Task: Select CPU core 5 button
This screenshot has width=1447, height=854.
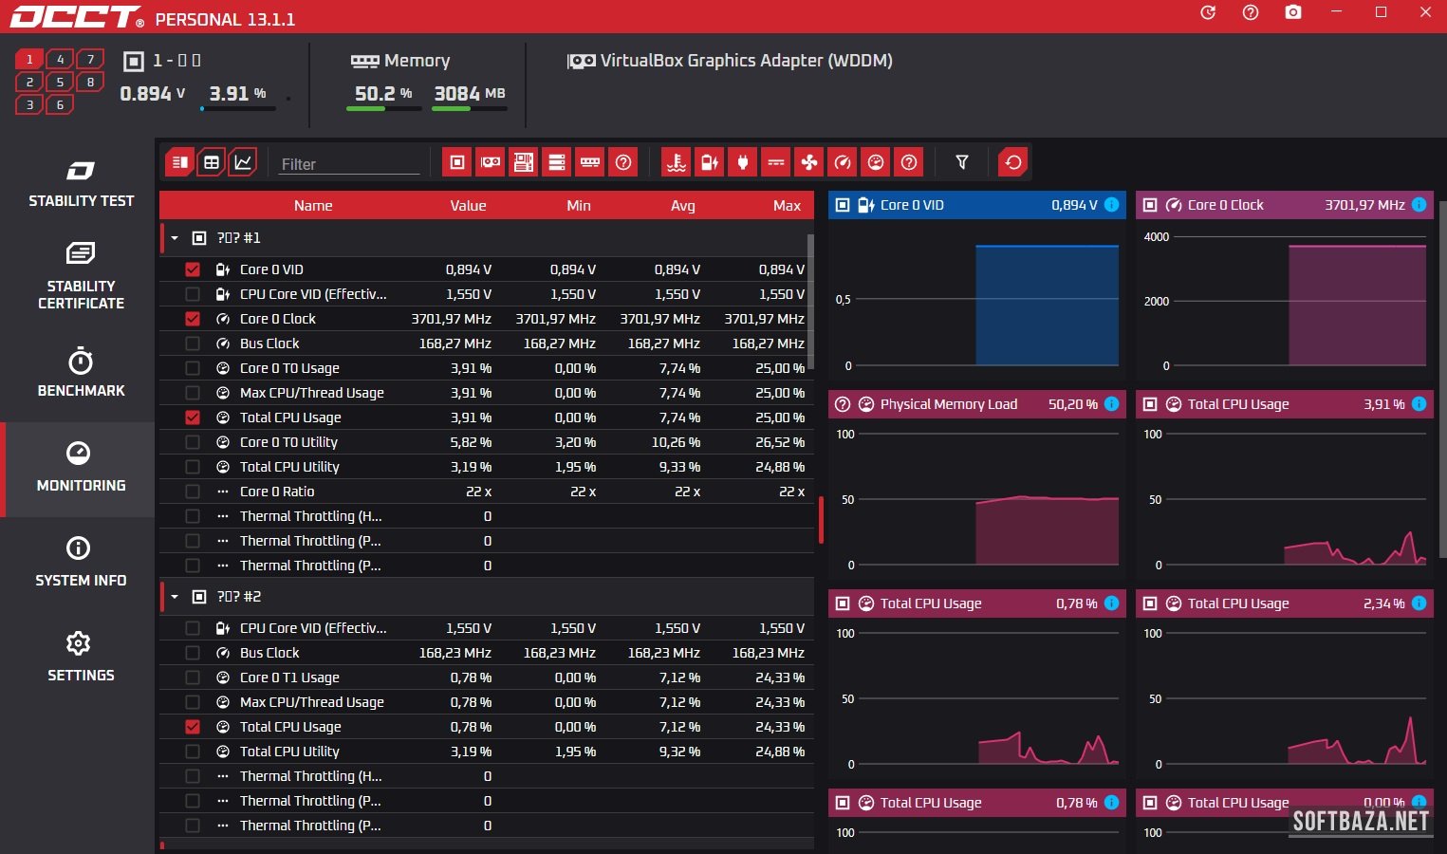Action: coord(60,82)
